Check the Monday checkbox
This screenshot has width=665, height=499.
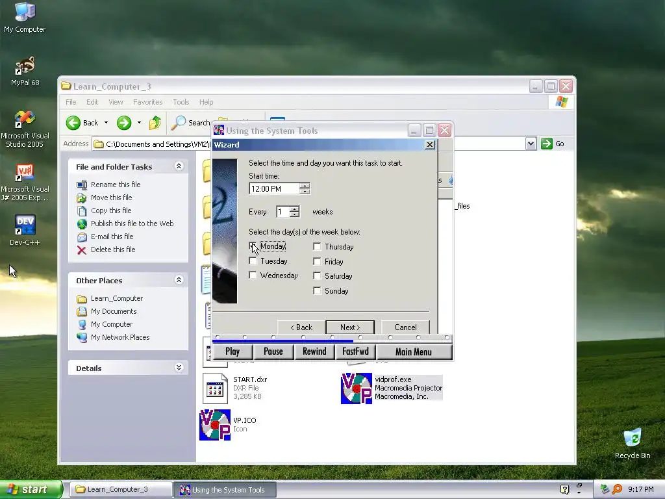(253, 246)
